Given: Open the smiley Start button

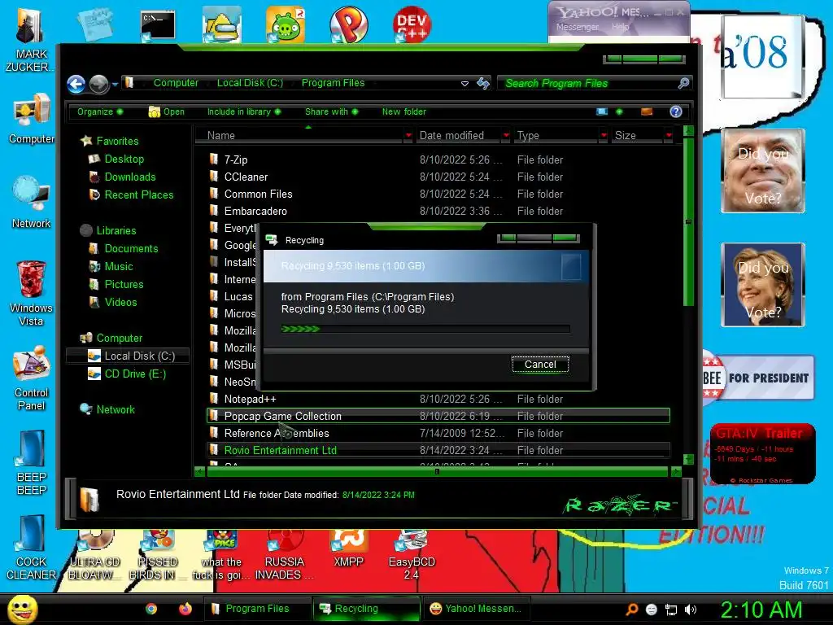Looking at the screenshot, I should pyautogui.click(x=22, y=610).
